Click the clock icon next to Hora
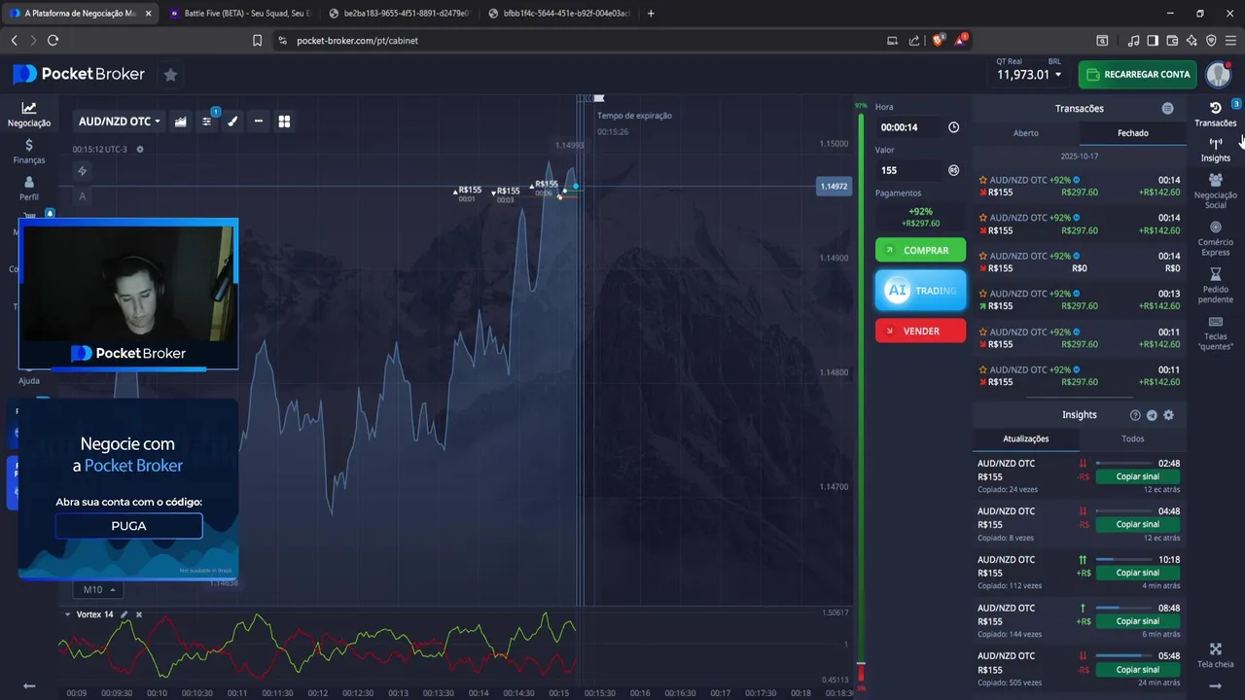The height and width of the screenshot is (700, 1245). [953, 127]
